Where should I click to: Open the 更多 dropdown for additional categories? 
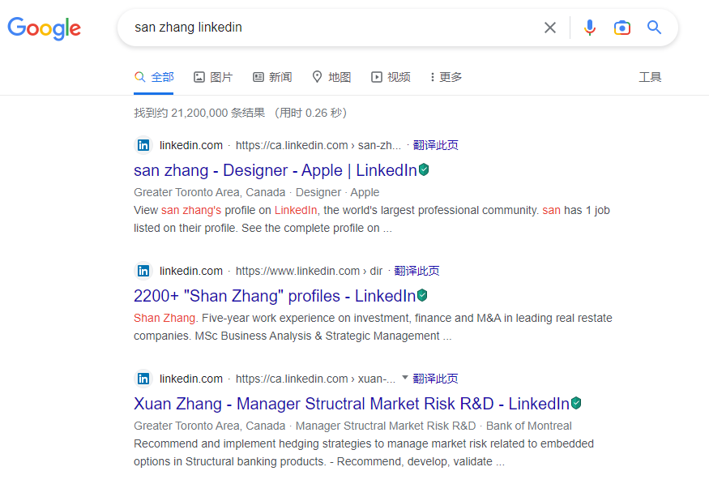[445, 76]
